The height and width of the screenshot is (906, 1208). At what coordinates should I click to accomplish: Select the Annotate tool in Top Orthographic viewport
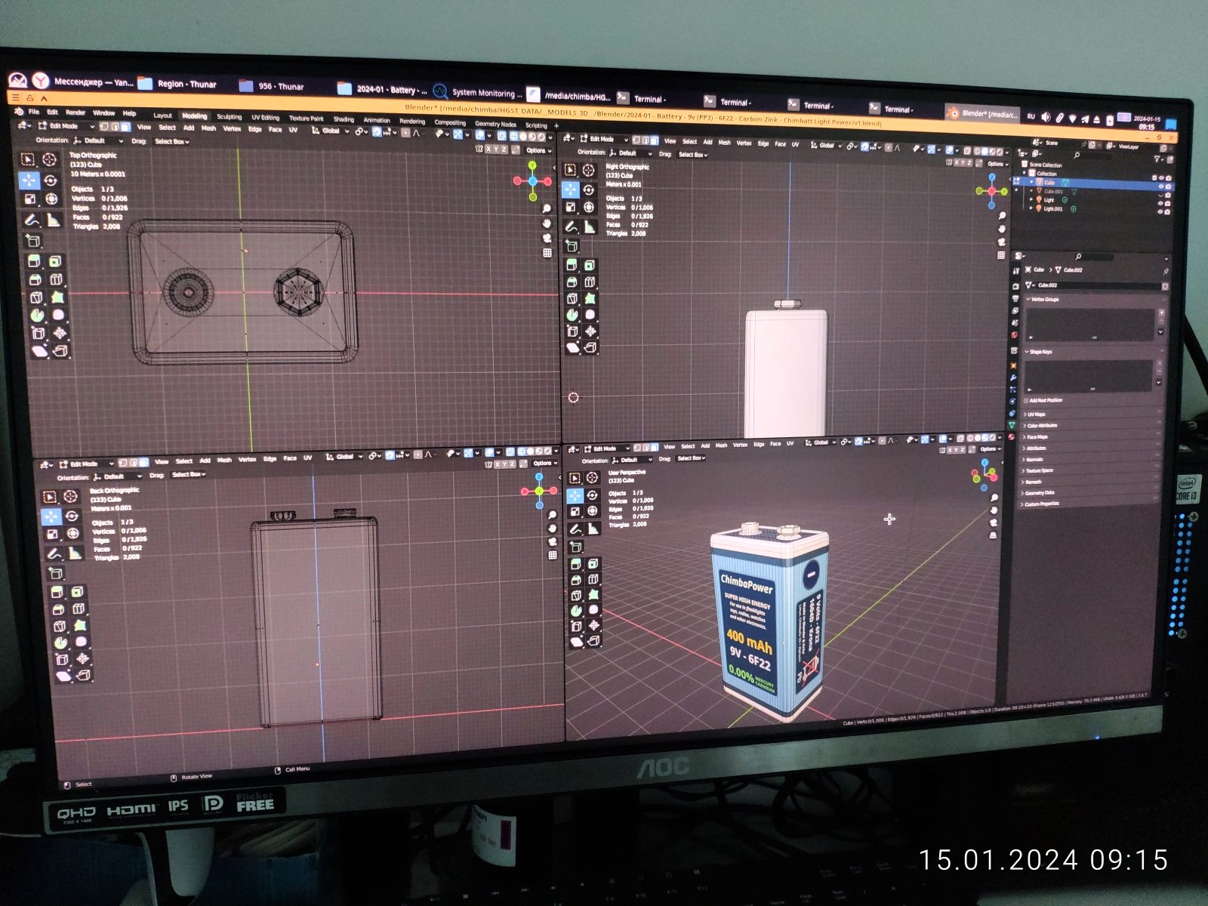coord(32,220)
